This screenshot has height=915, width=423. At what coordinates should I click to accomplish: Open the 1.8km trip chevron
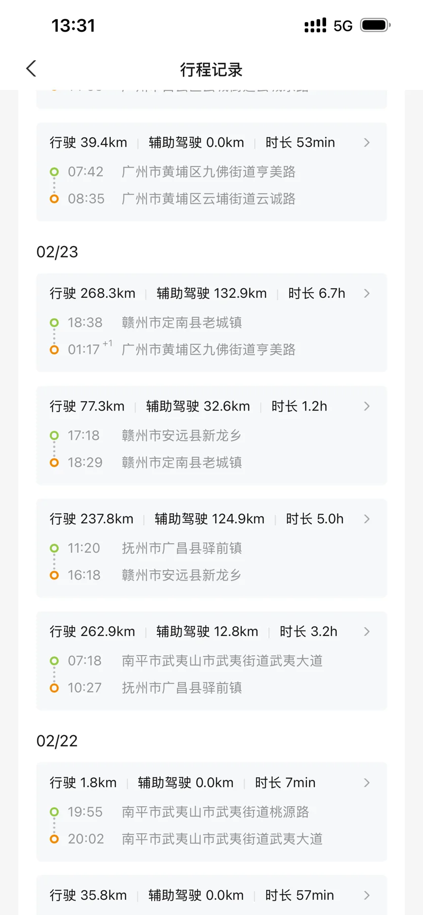(367, 783)
